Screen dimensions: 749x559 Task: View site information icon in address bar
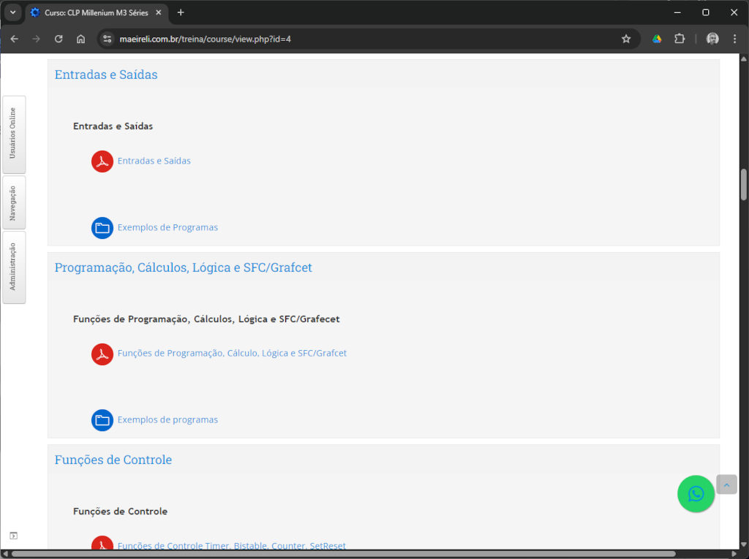coord(108,39)
